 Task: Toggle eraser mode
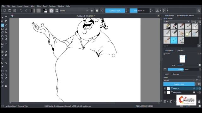[92, 11]
